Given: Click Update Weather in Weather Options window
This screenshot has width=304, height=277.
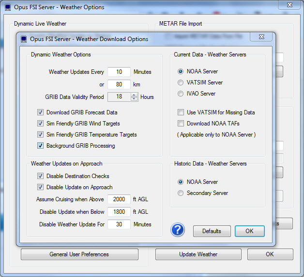Looking at the screenshot, I should pos(198,254).
